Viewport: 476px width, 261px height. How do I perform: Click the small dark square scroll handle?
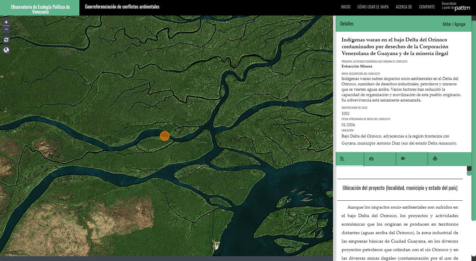(x=469, y=169)
